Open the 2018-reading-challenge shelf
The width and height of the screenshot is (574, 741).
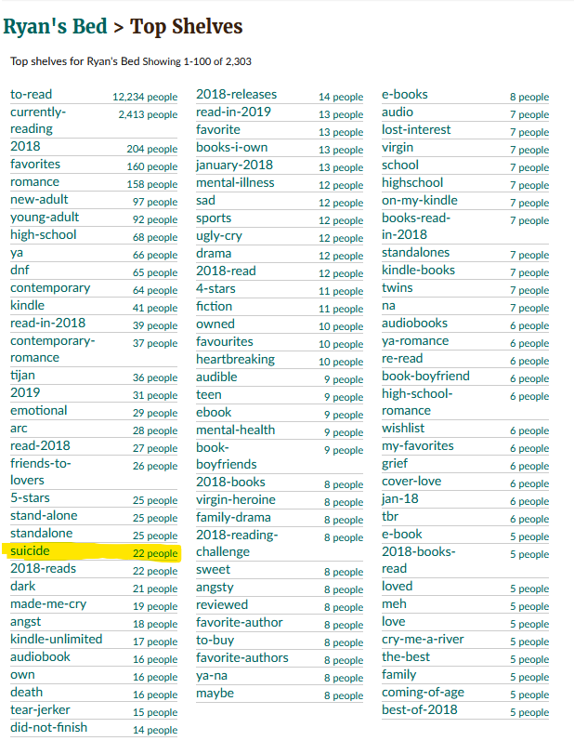pos(237,544)
